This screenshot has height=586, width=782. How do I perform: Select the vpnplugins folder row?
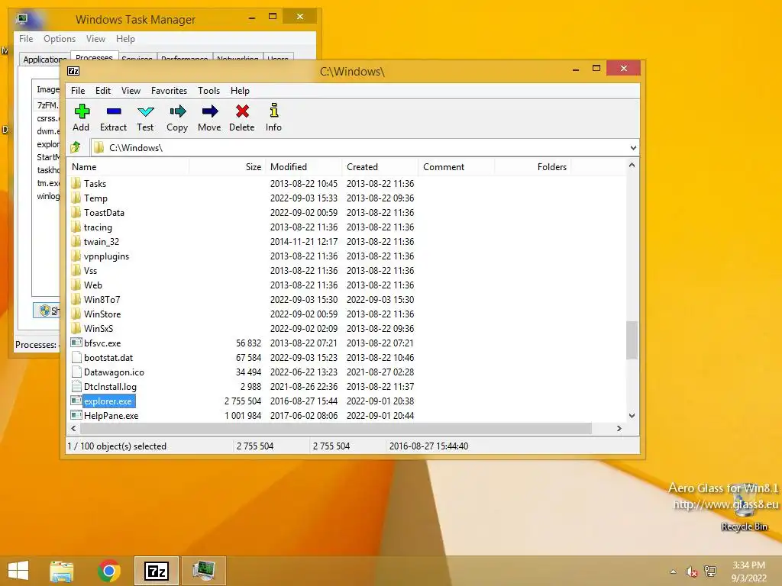pos(347,256)
